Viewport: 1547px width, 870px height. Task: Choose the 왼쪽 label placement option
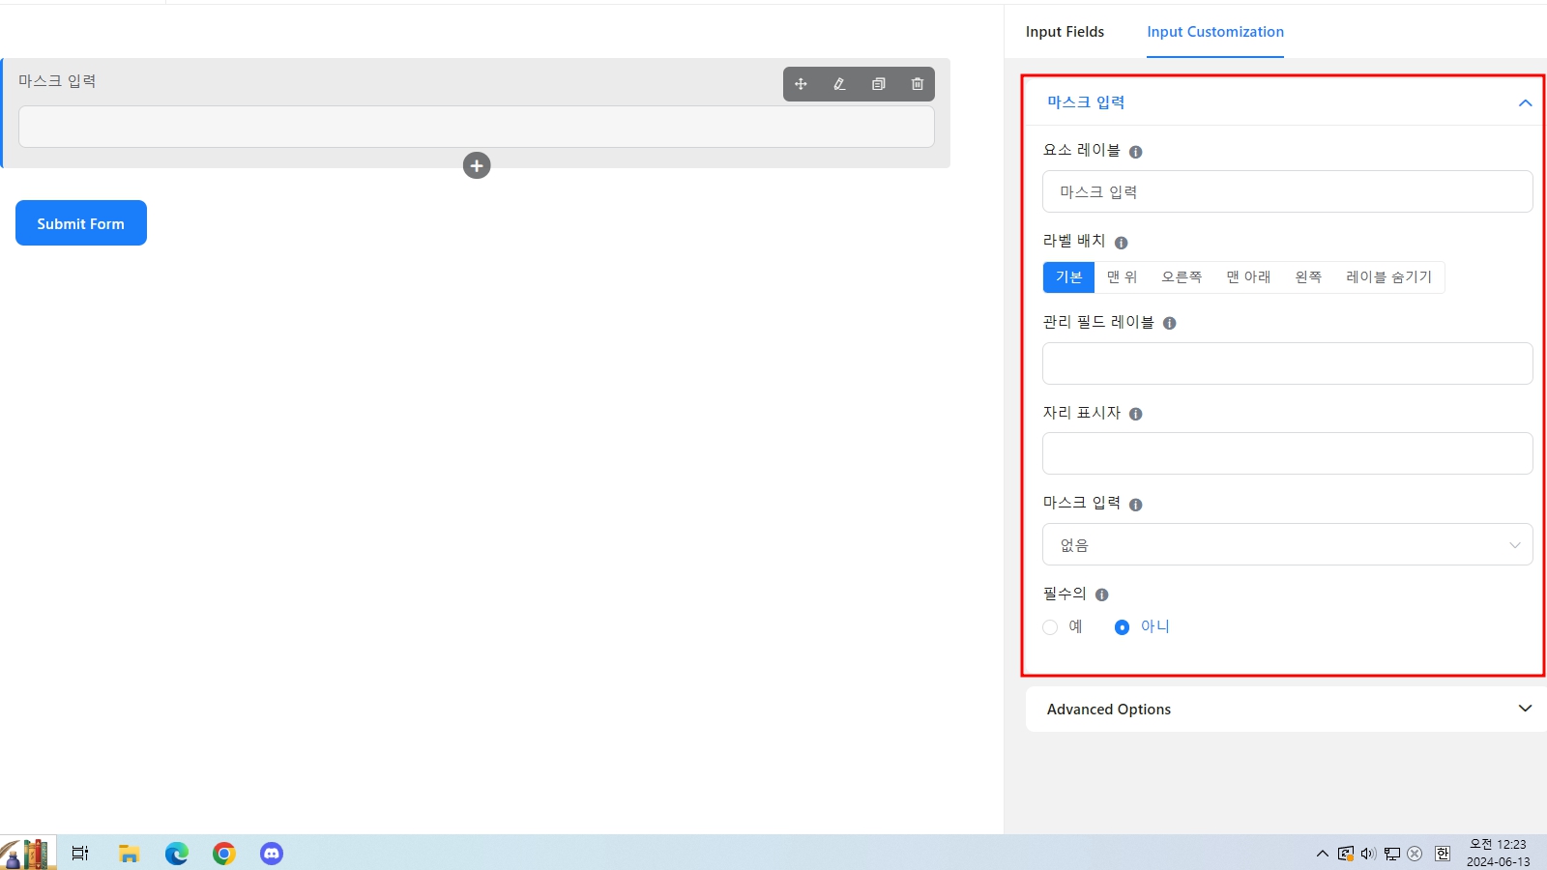coord(1308,277)
